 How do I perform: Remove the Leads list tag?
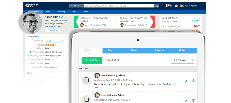pos(36,78)
